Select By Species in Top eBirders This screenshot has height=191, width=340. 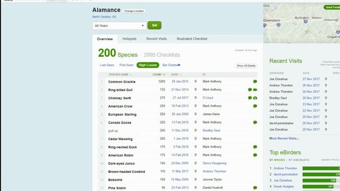[277, 160]
